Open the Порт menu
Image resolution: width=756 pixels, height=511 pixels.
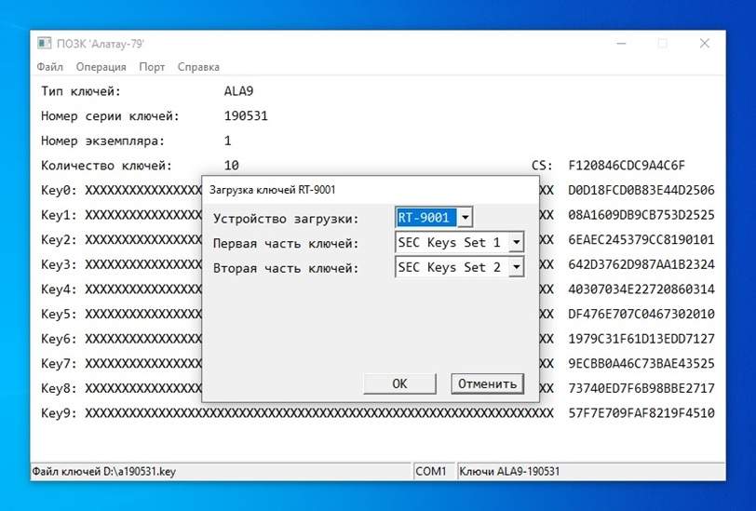click(152, 67)
